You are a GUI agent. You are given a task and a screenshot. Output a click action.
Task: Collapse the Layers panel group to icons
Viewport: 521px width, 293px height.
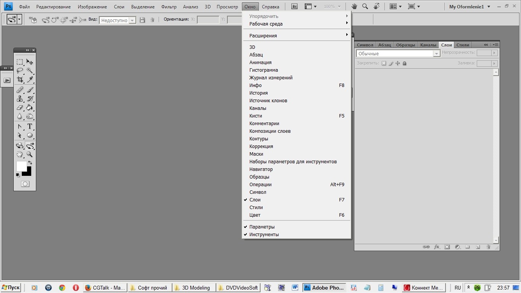[x=486, y=45]
